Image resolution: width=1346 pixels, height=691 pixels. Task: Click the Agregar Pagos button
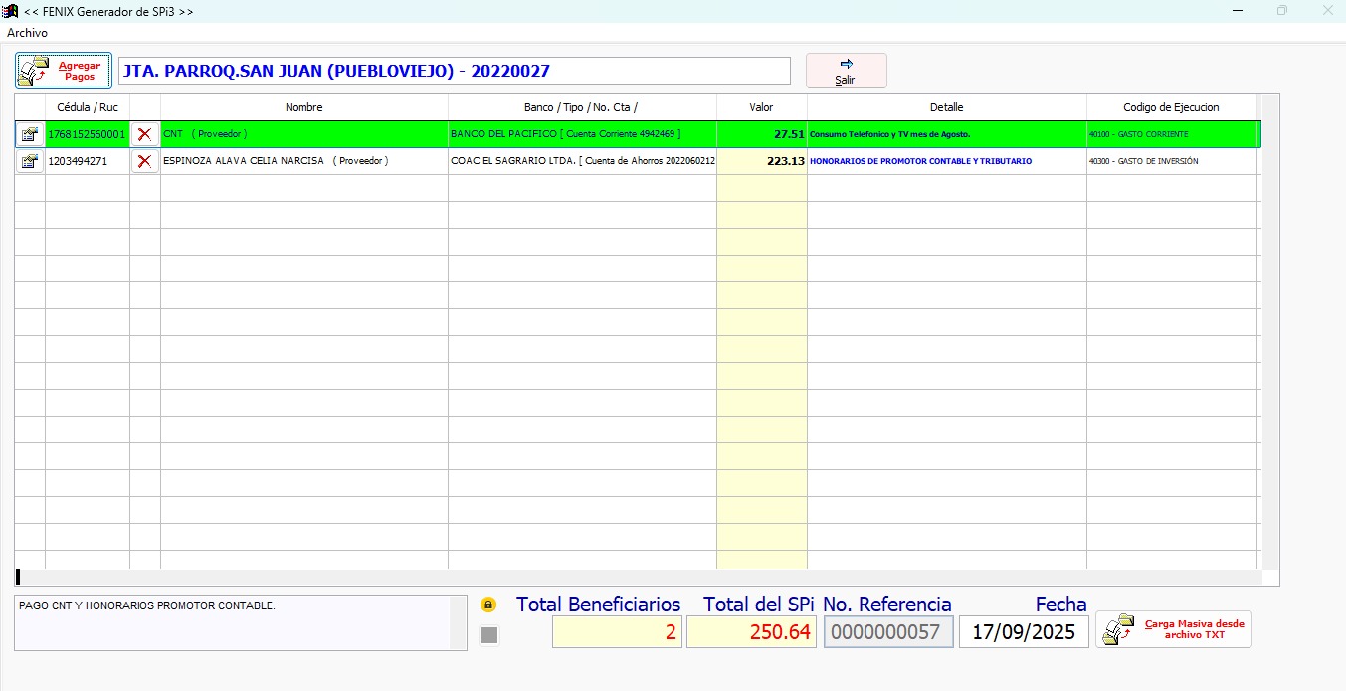pos(64,71)
